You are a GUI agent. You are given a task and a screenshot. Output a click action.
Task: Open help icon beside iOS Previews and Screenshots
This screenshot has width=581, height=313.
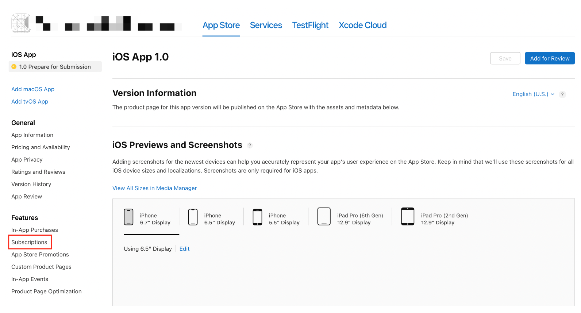250,146
